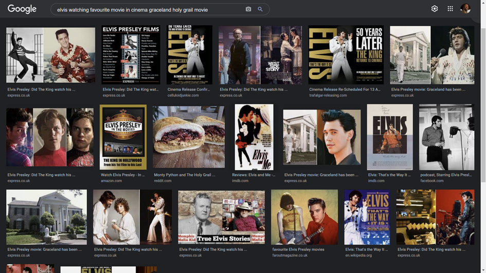Image resolution: width=486 pixels, height=273 pixels.
Task: Select the True Elvis Stories image
Action: [x=221, y=217]
